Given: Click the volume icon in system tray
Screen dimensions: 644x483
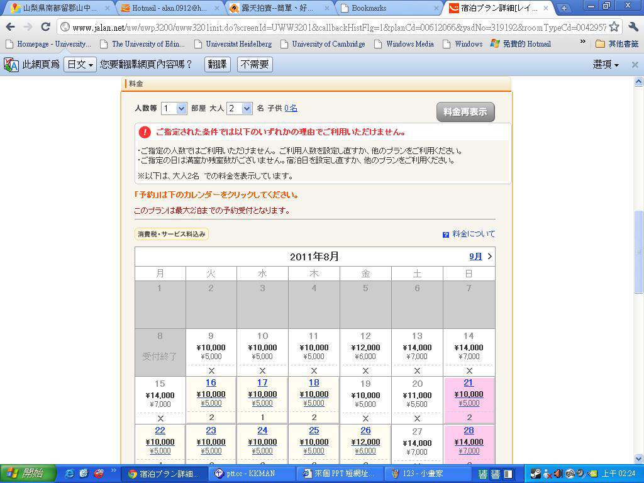Looking at the screenshot, I should pyautogui.click(x=558, y=474).
